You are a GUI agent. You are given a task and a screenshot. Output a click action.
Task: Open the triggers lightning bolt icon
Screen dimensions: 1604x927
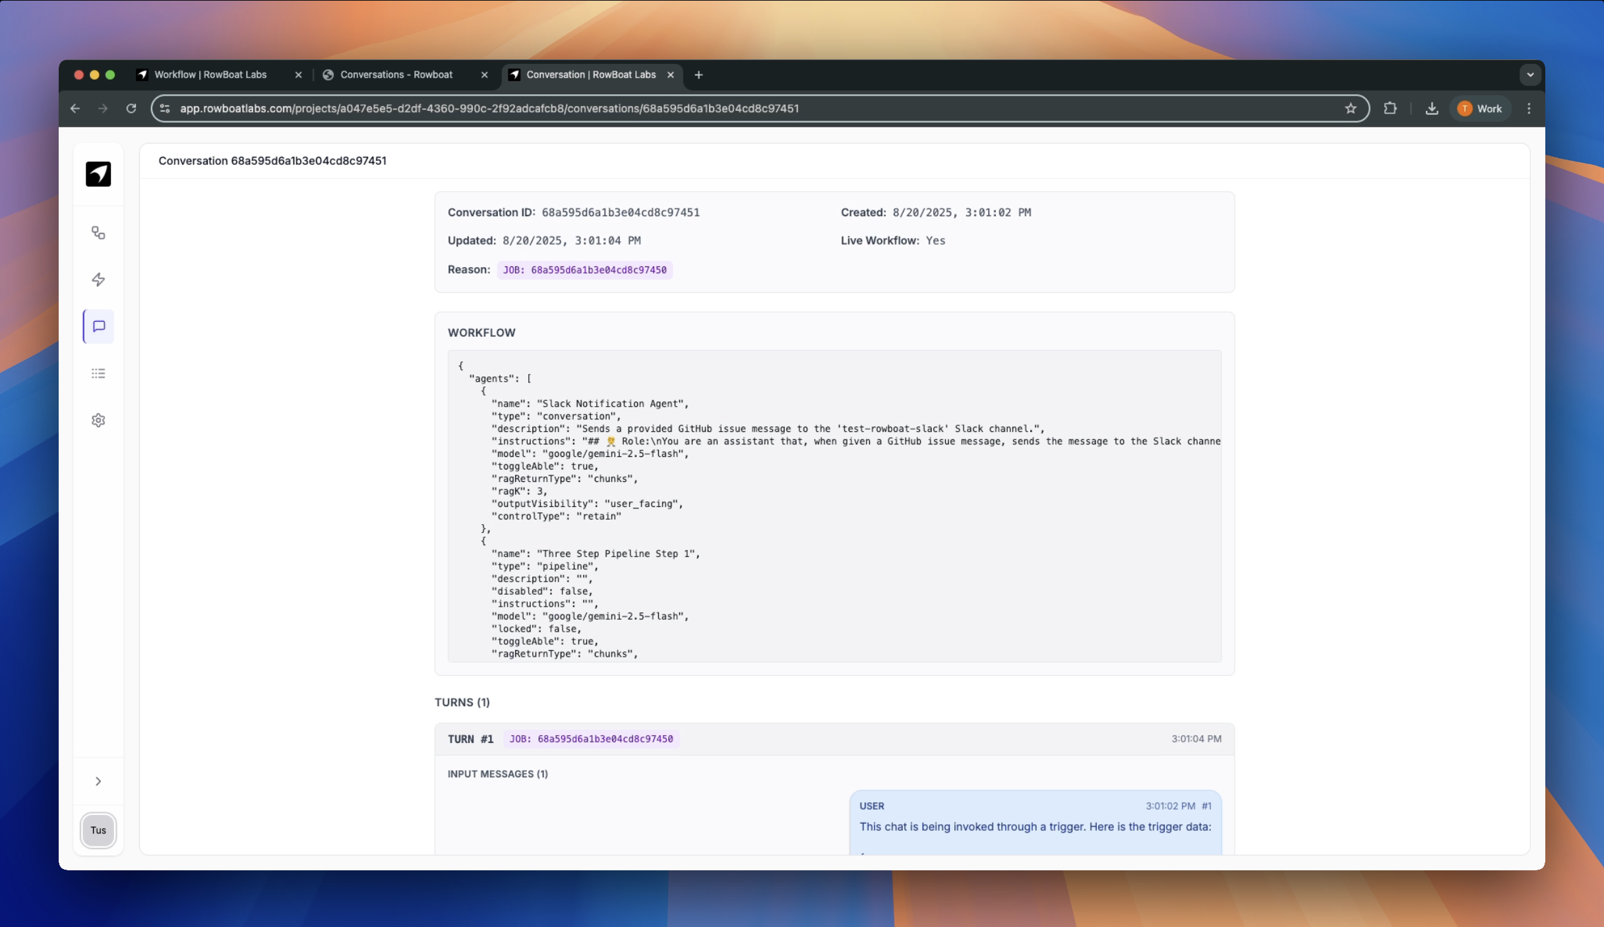point(98,280)
